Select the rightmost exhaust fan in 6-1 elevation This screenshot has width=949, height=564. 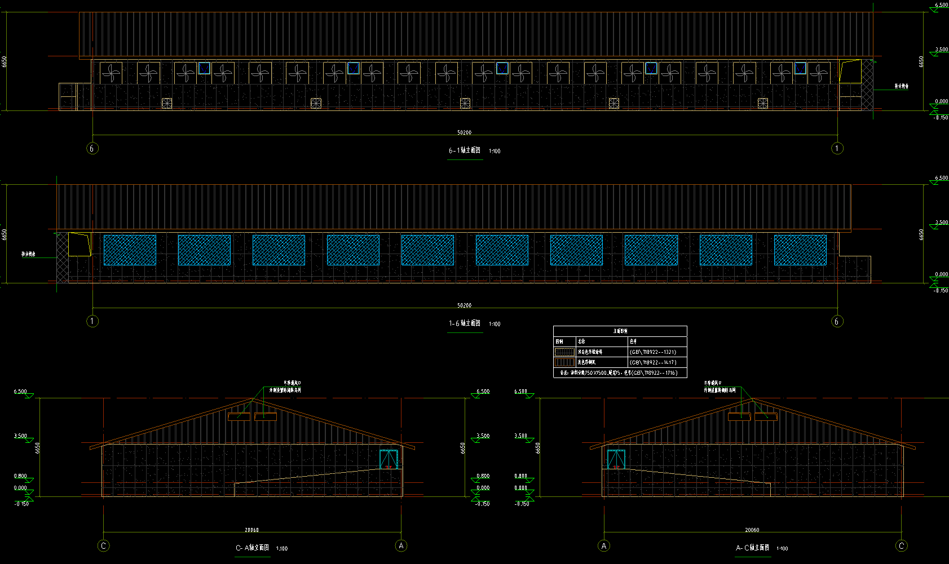(819, 73)
